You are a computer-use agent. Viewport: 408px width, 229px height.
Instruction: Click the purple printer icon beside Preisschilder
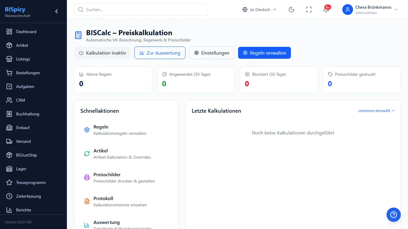pyautogui.click(x=87, y=177)
